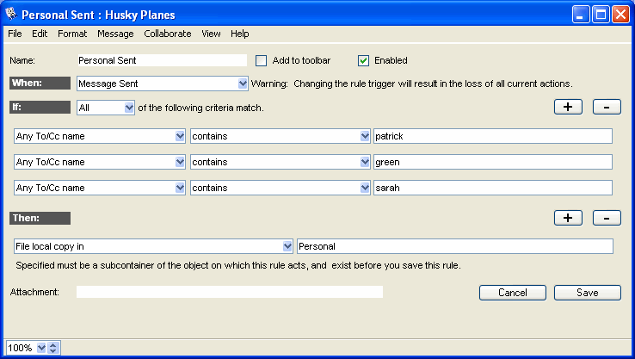Viewport: 635px width, 359px height.
Task: Click the Save button
Action: pos(587,293)
